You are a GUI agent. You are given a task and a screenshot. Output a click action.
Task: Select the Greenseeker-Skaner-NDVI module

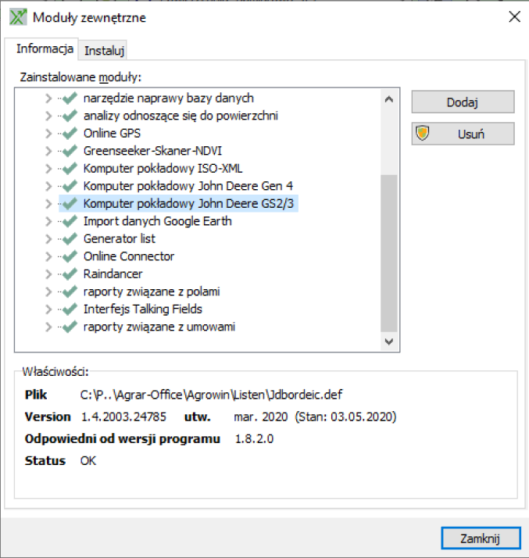[152, 151]
